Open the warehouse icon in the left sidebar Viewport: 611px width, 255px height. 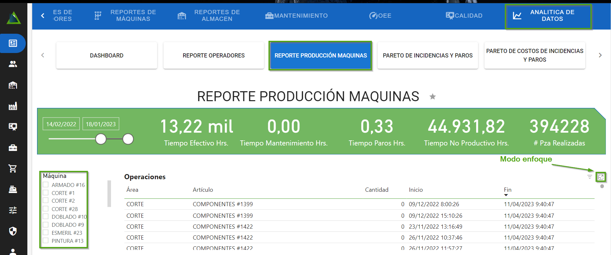(x=13, y=85)
